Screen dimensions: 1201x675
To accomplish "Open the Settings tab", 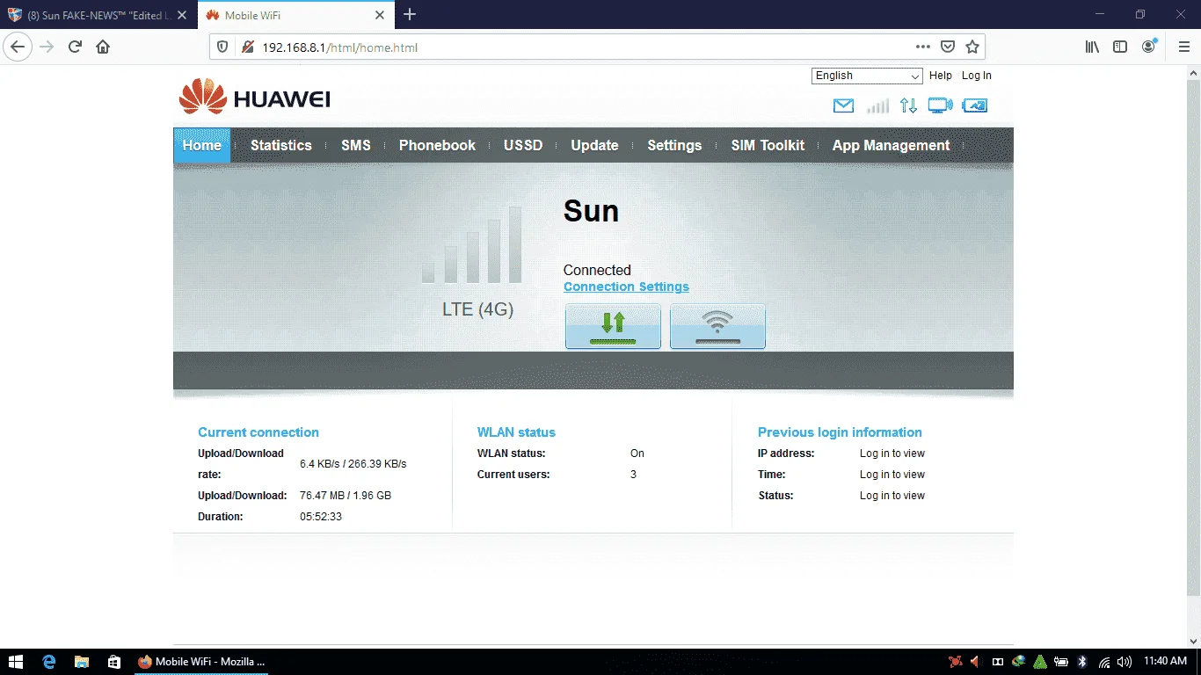I will (x=674, y=145).
